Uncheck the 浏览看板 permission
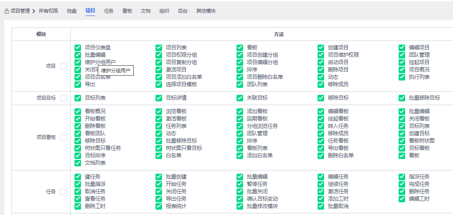This screenshot has height=215, width=453. 159,112
